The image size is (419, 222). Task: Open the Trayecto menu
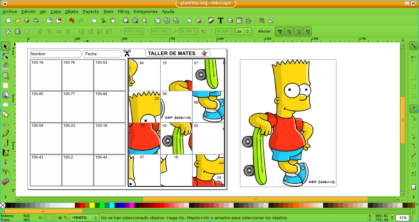click(91, 11)
